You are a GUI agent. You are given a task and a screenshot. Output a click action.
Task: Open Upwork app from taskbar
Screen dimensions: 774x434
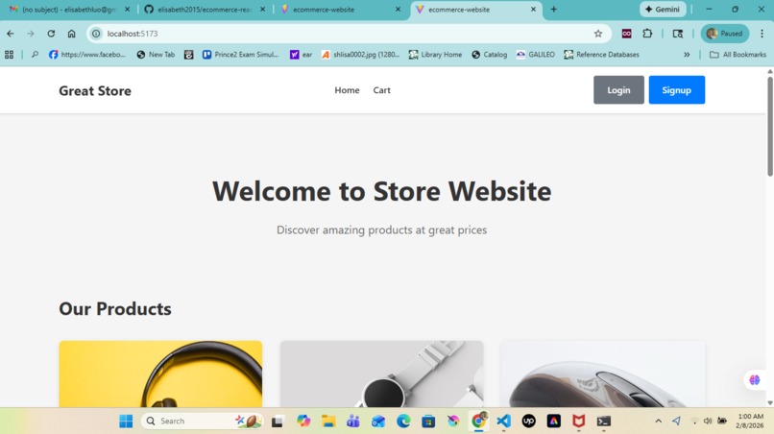click(x=529, y=422)
